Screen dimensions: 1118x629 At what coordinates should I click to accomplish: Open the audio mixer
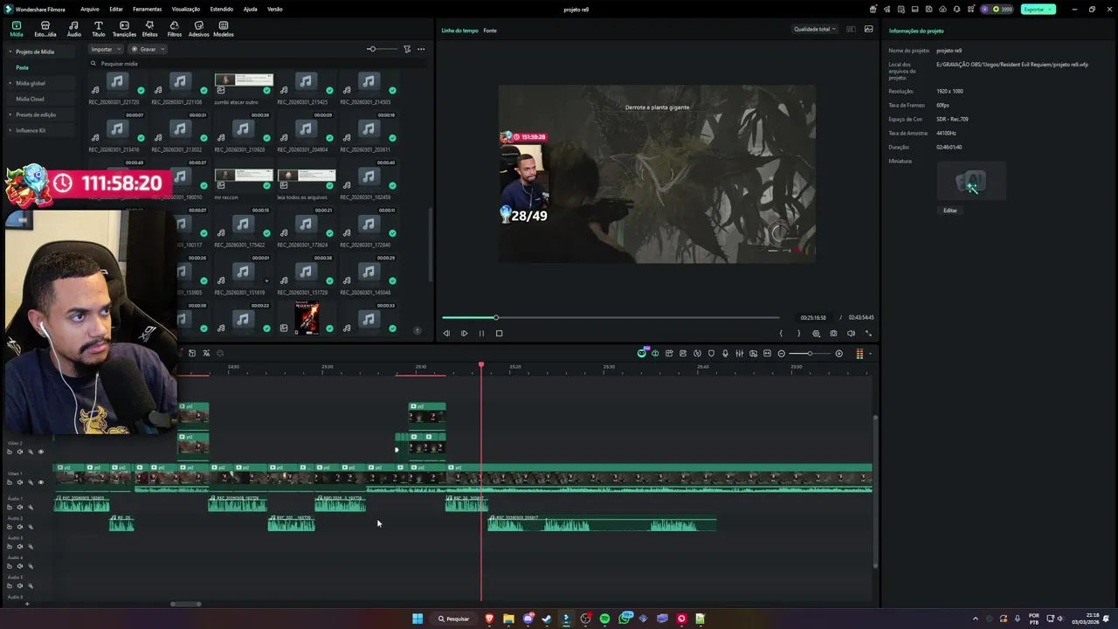739,354
